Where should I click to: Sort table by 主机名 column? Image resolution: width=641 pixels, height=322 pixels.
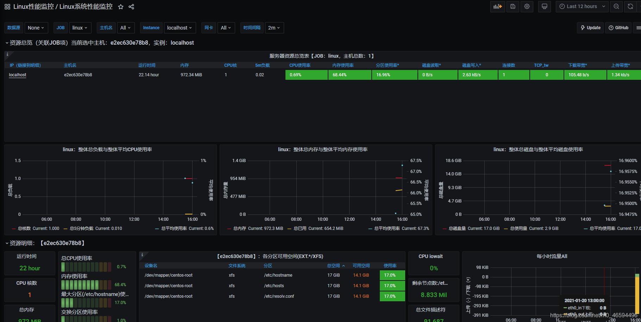(70, 65)
